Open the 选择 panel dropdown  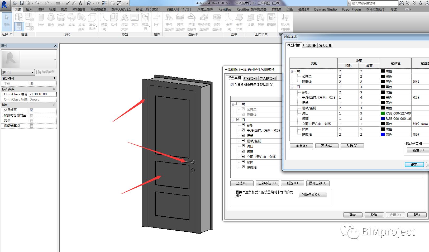pyautogui.click(x=7, y=34)
